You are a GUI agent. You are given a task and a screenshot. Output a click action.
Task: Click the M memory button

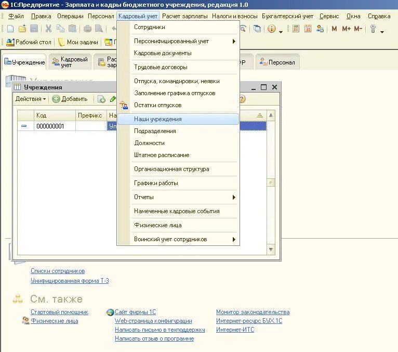click(334, 29)
